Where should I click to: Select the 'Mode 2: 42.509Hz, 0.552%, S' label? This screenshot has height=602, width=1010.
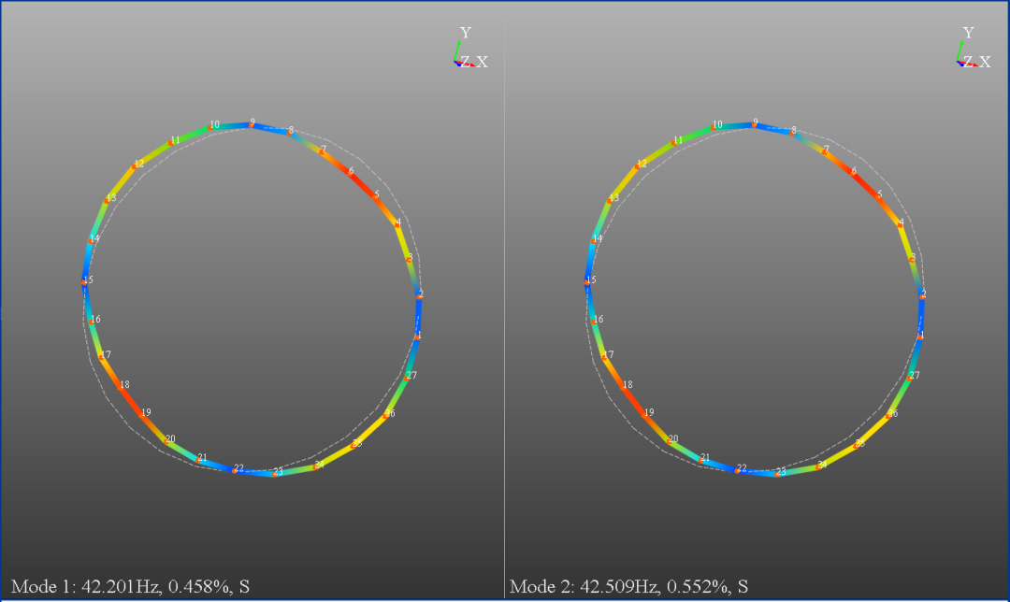point(628,586)
